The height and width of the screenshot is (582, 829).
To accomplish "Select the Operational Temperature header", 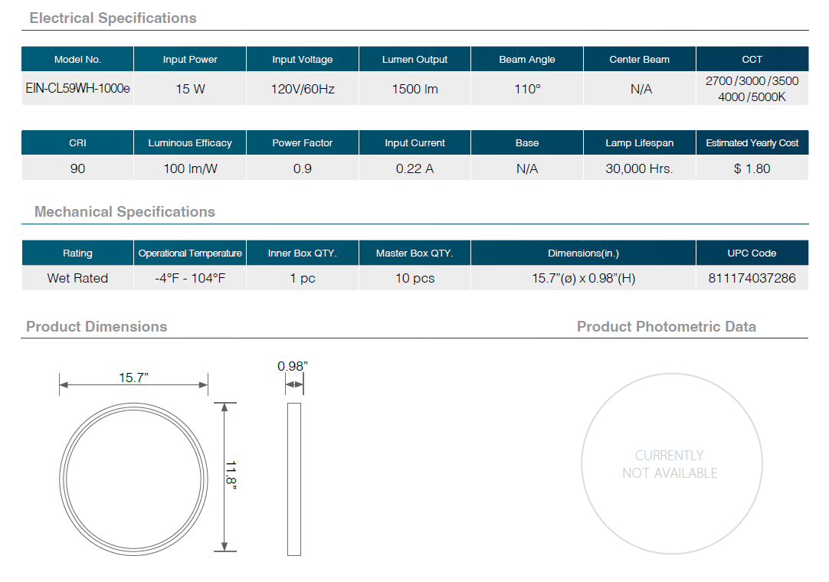I will [x=190, y=253].
